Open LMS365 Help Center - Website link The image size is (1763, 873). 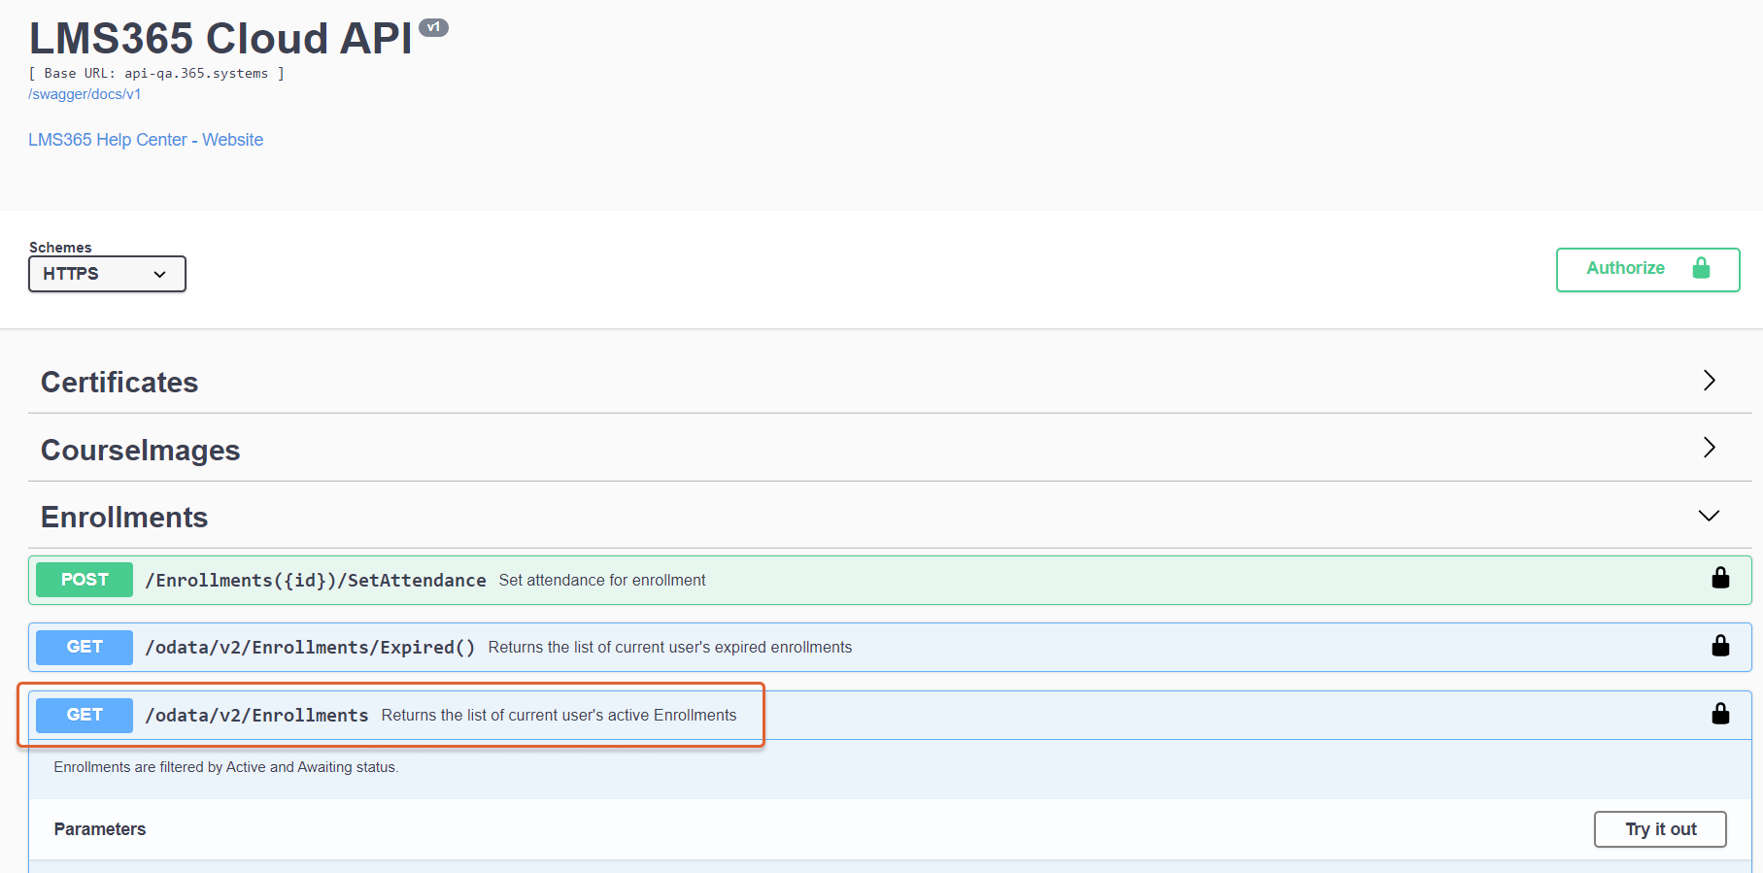(x=146, y=140)
